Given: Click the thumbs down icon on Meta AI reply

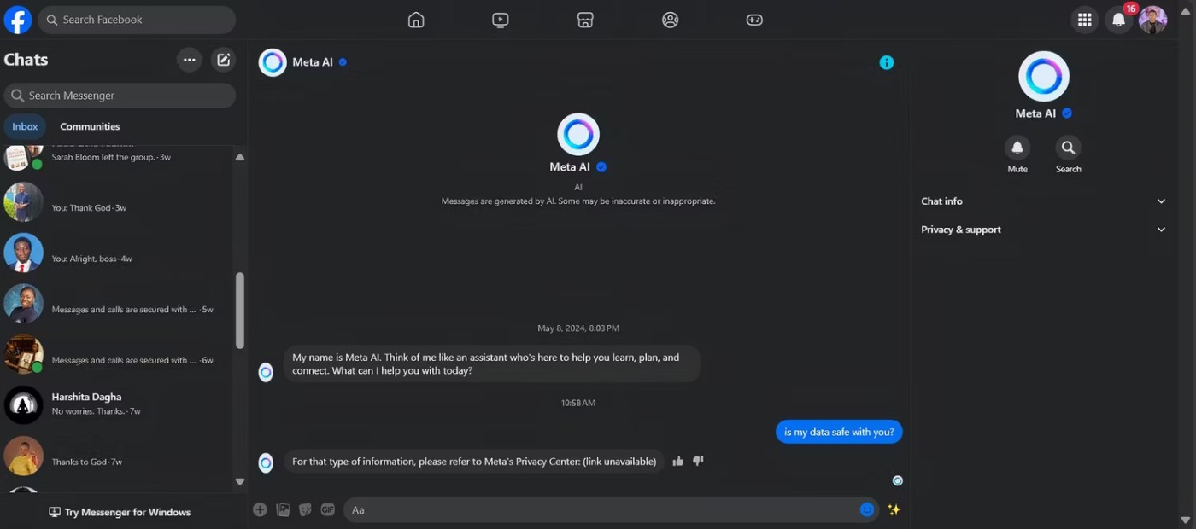Looking at the screenshot, I should tap(698, 462).
